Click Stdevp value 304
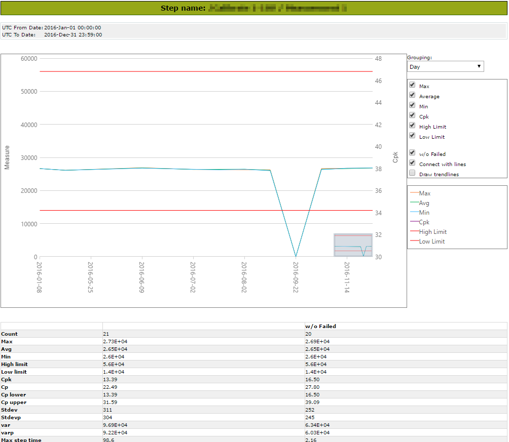Viewport: 509px width, 442px height. pyautogui.click(x=107, y=418)
